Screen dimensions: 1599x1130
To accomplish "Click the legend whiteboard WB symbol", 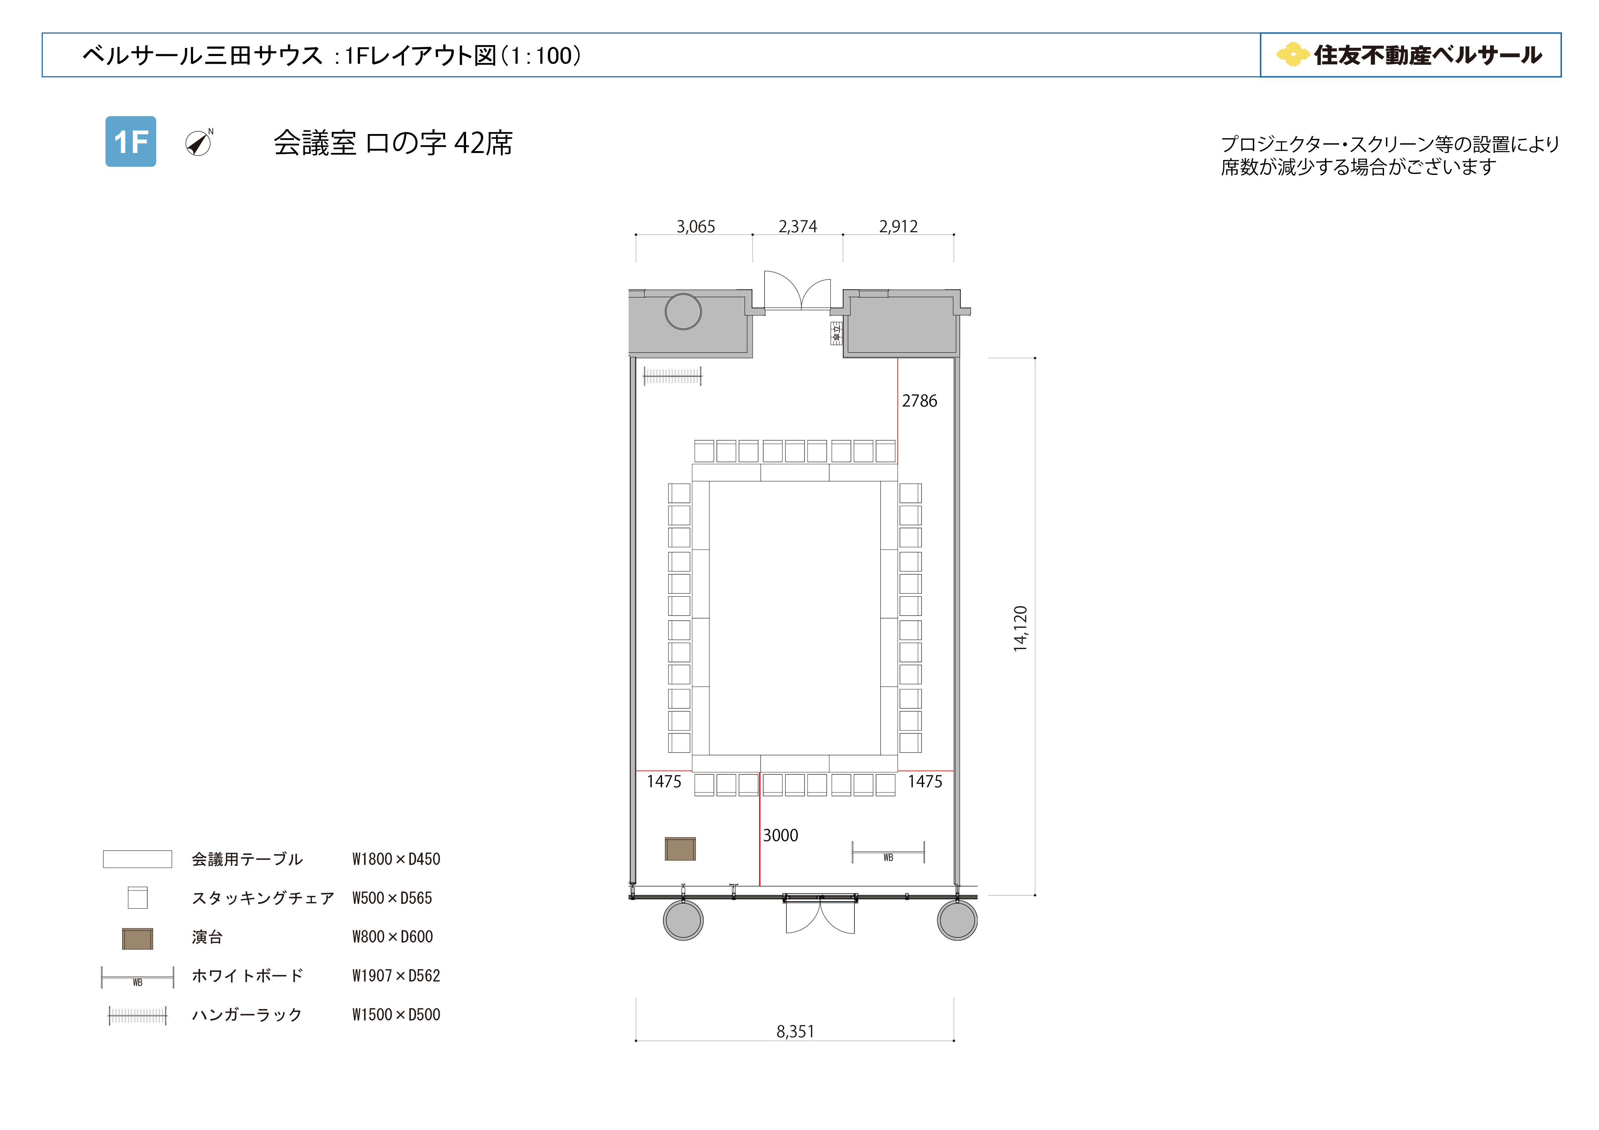I will (x=137, y=977).
